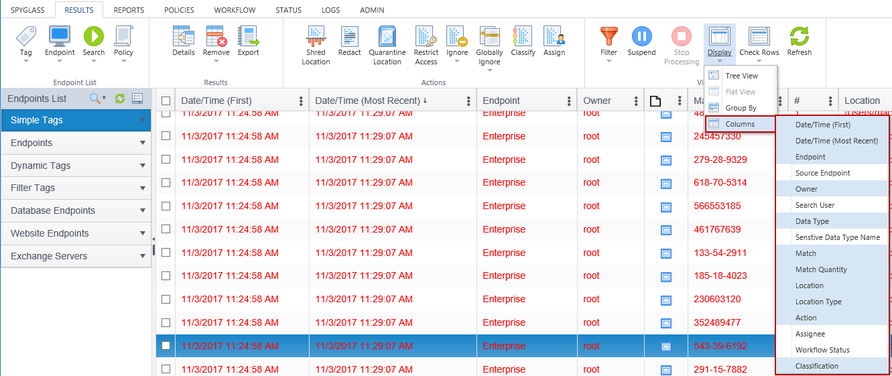Open the Endpoint column options menu

coord(569,101)
